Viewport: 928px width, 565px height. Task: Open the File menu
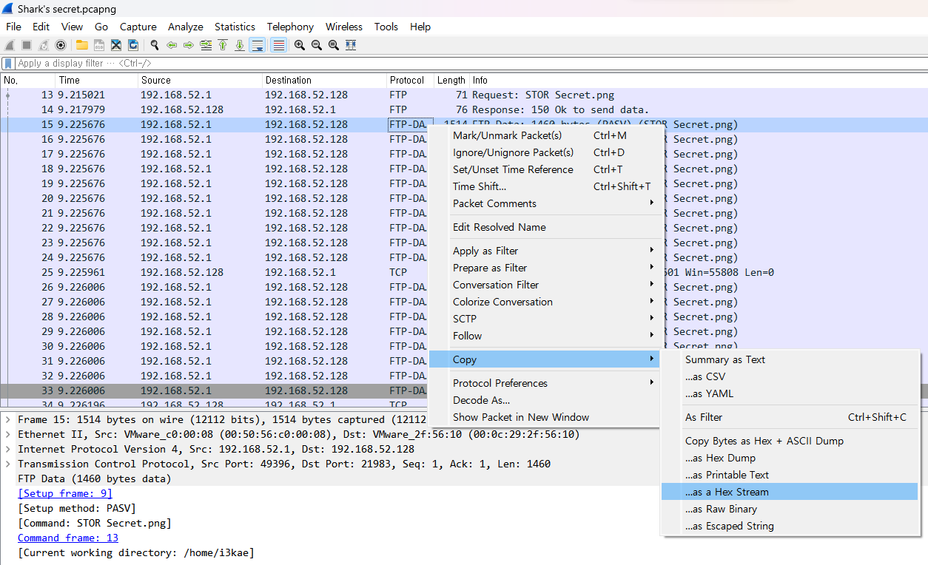[x=13, y=27]
